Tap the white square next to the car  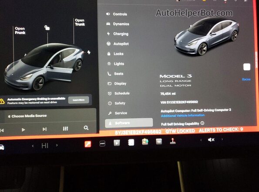point(247,67)
